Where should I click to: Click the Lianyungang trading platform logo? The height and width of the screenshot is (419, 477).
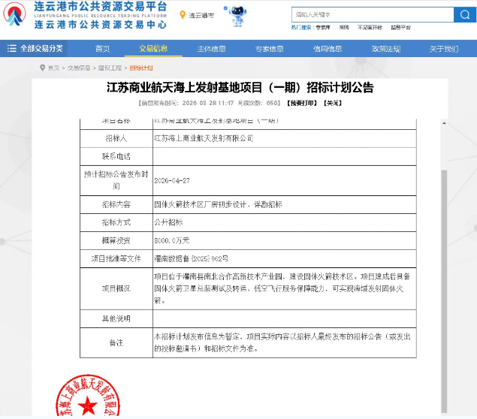pyautogui.click(x=14, y=14)
